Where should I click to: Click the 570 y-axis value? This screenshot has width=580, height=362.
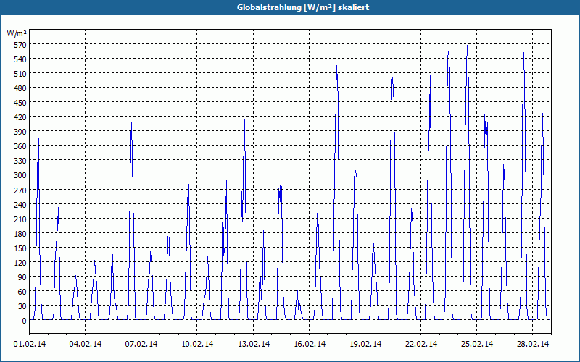(x=20, y=45)
